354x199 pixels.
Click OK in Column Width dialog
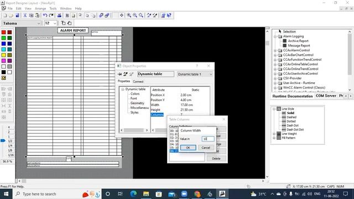click(188, 148)
